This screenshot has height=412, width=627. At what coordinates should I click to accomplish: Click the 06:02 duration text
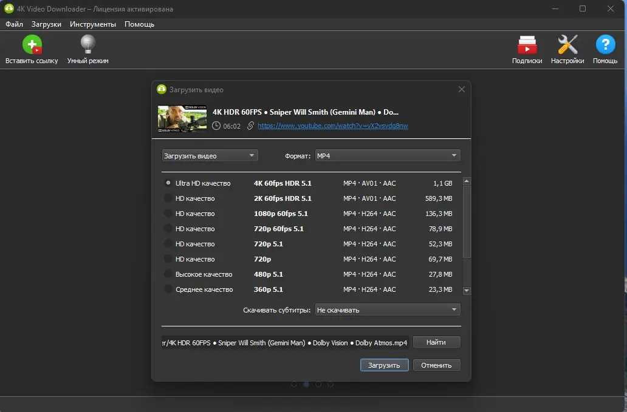coord(232,126)
